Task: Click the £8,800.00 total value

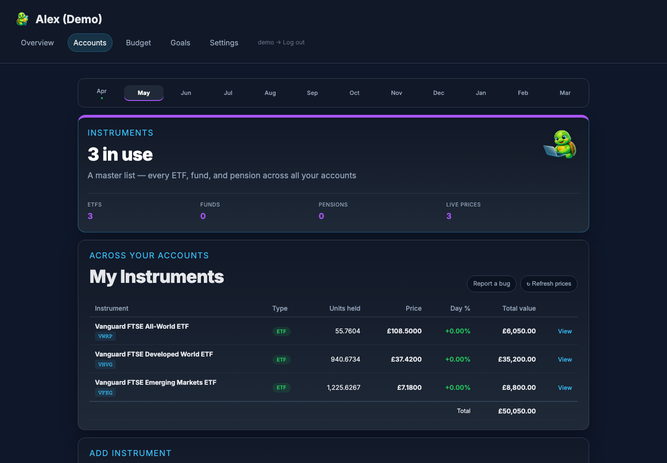Action: [x=519, y=388]
